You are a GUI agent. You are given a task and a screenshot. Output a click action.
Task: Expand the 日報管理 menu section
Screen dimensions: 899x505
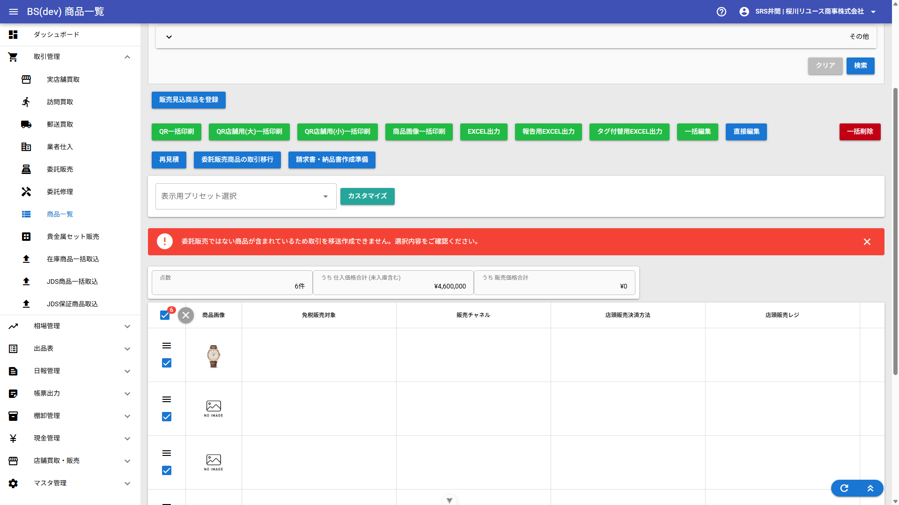click(x=127, y=371)
